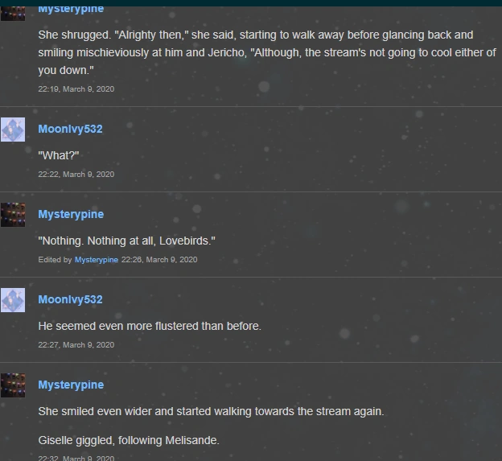Click timestamp 22:19, March 9, 2020

pos(76,89)
